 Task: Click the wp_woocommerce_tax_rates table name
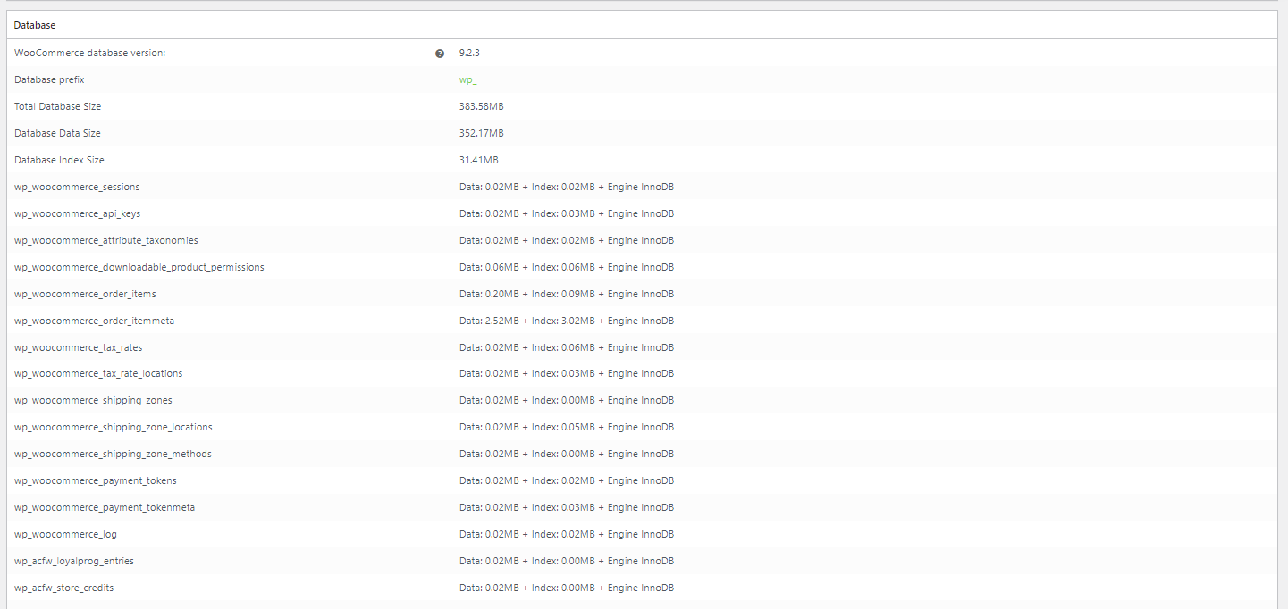click(78, 347)
